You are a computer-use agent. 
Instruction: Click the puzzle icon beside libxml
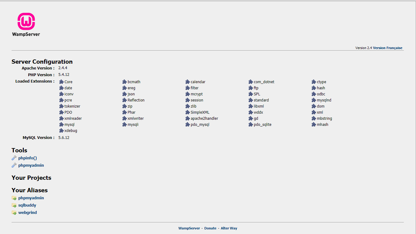coord(251,106)
